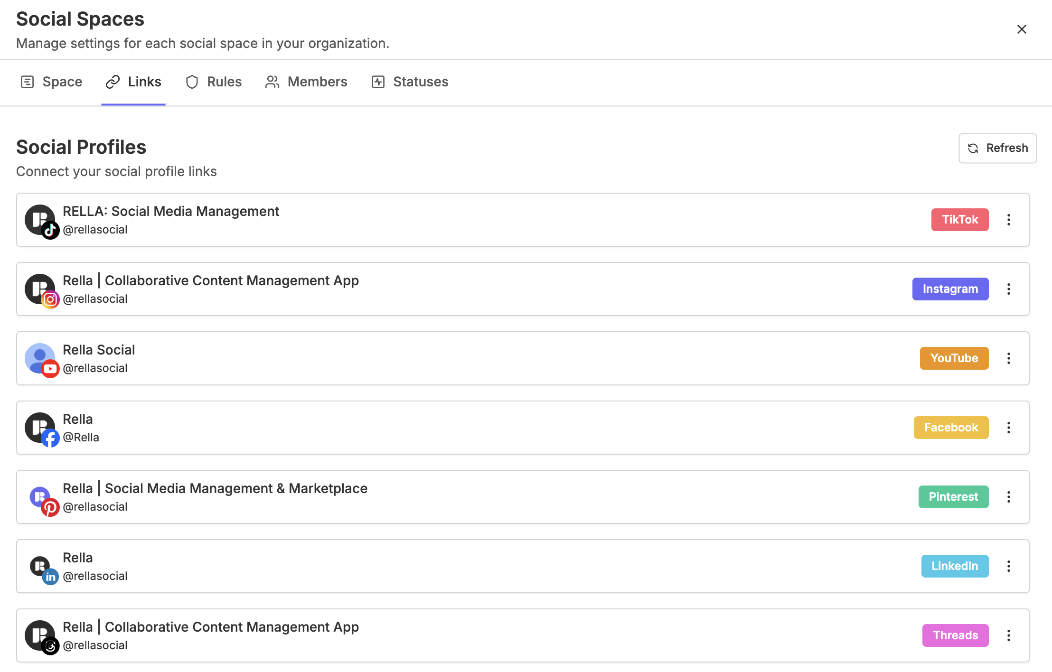Switch to the Space tab
The width and height of the screenshot is (1052, 672).
click(51, 82)
